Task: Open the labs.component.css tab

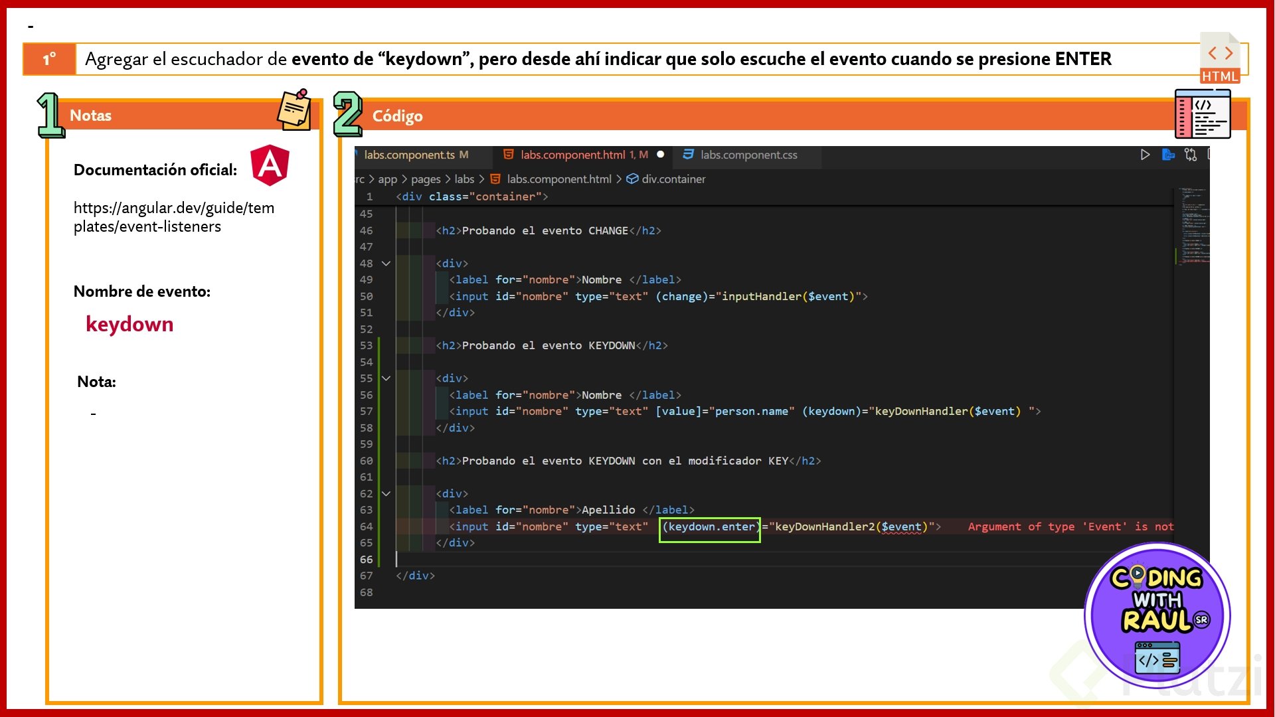Action: pos(748,155)
